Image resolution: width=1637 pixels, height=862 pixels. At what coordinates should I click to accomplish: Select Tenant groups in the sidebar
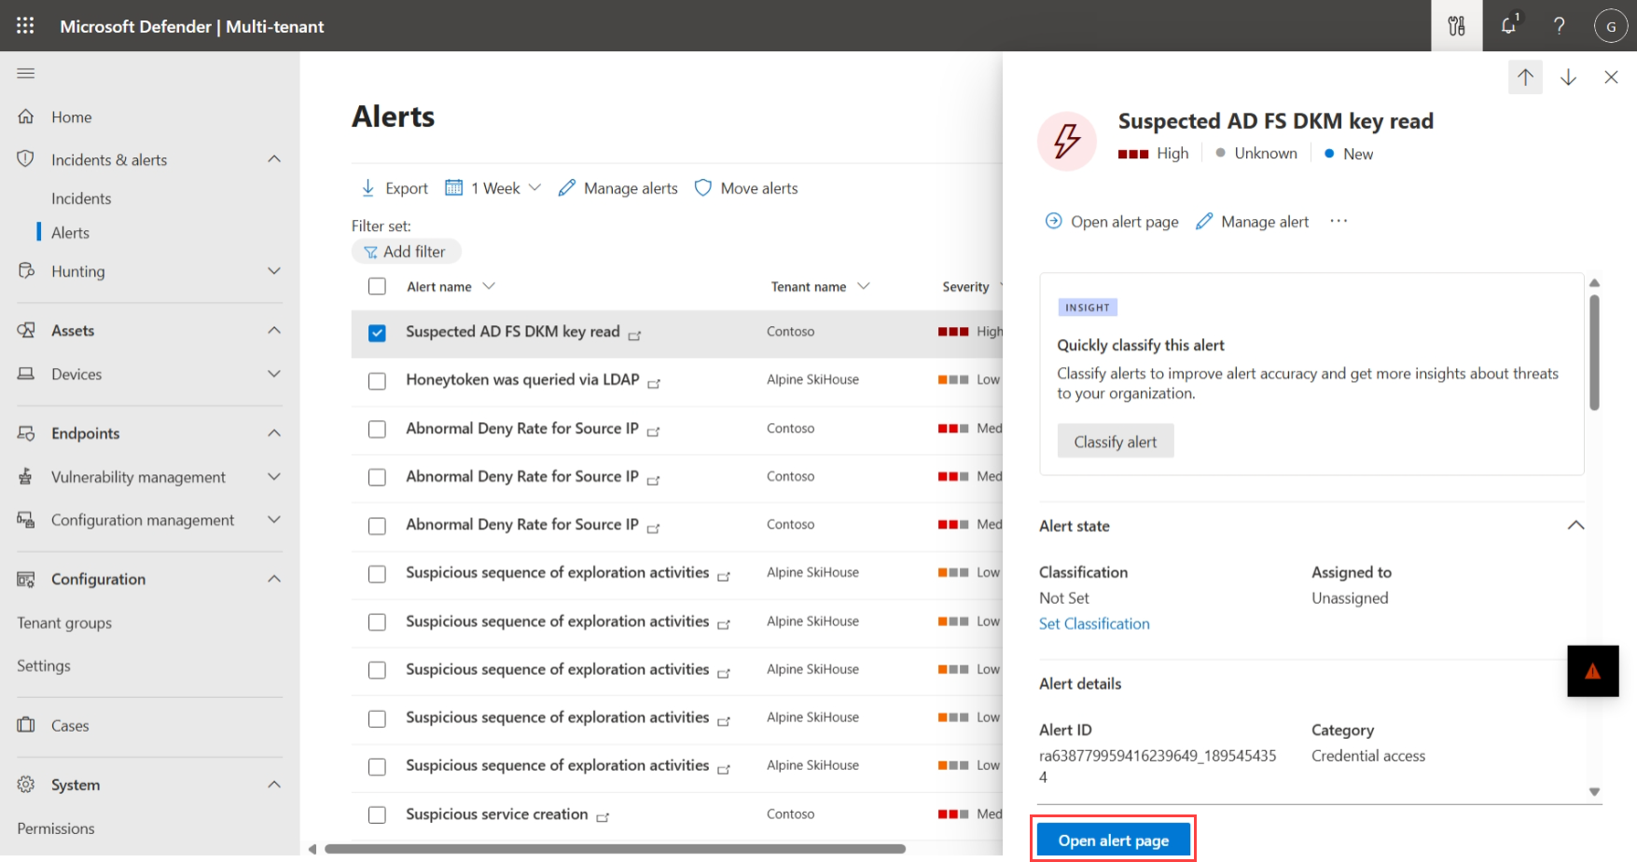64,623
